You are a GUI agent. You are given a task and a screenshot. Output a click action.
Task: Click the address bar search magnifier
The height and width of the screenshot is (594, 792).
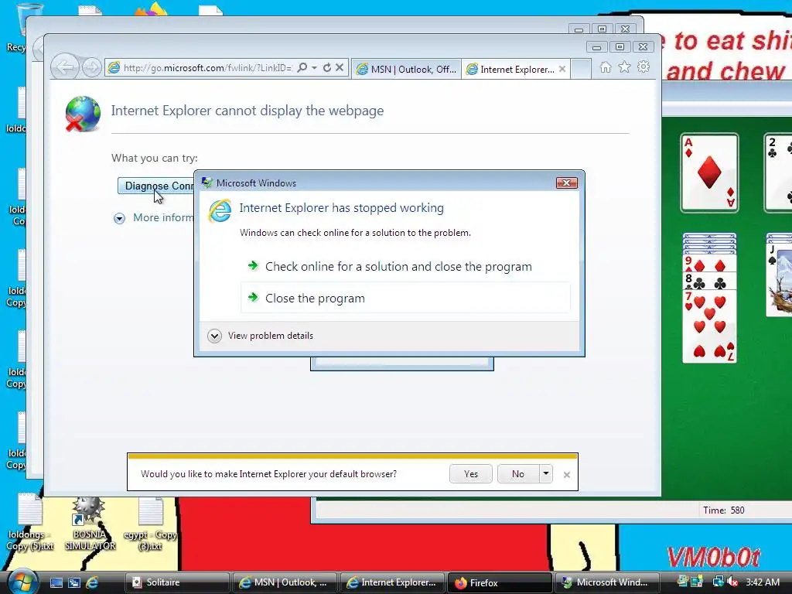click(302, 67)
